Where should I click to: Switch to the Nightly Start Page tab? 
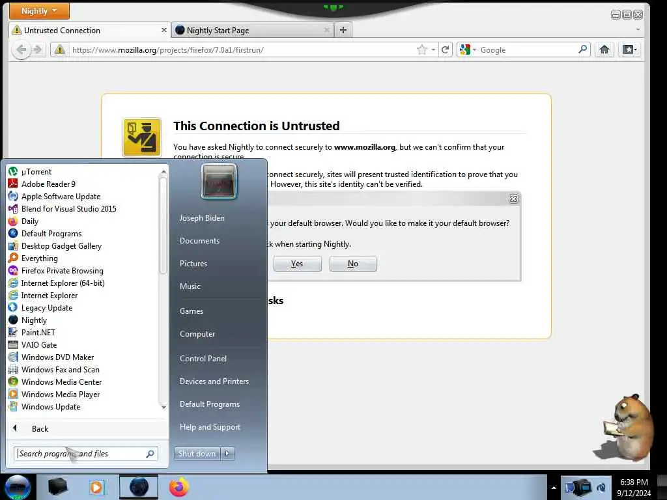point(252,30)
